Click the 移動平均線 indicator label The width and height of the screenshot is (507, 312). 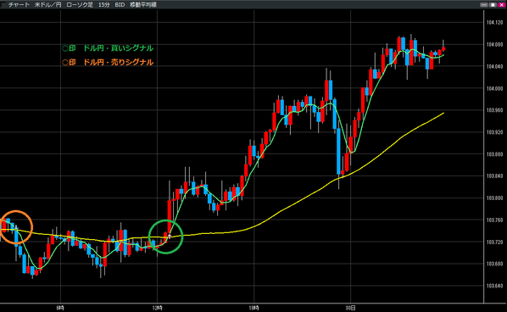pos(143,4)
